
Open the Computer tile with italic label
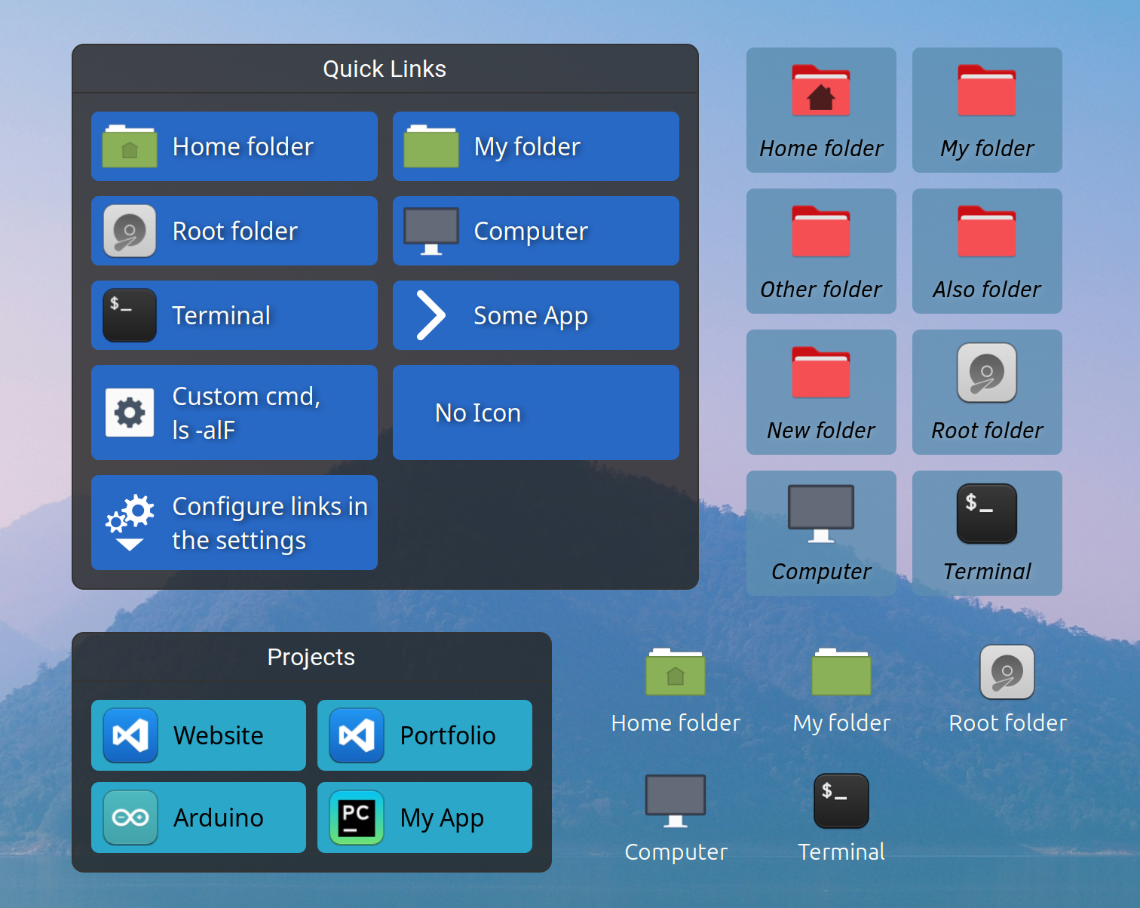click(x=821, y=533)
